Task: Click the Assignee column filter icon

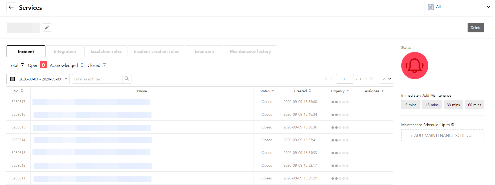Action: [383, 91]
